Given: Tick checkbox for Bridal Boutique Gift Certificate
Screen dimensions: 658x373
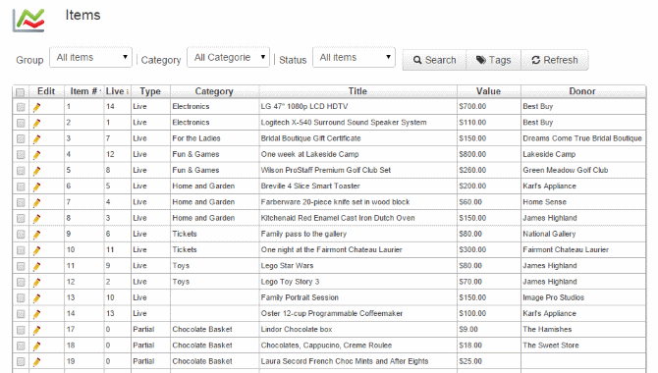Looking at the screenshot, I should pyautogui.click(x=21, y=139).
